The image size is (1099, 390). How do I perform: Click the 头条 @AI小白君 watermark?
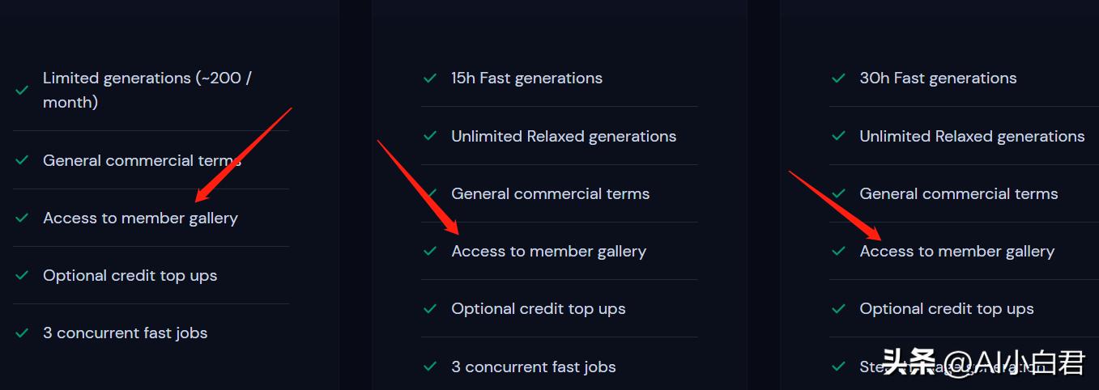(983, 362)
